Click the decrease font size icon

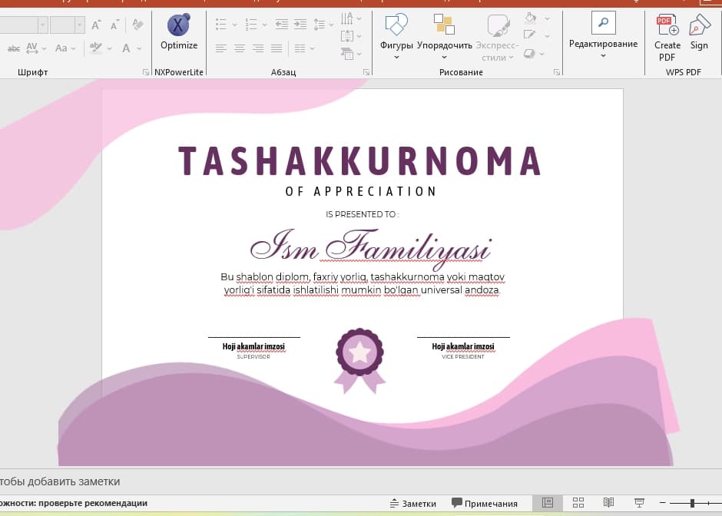114,25
